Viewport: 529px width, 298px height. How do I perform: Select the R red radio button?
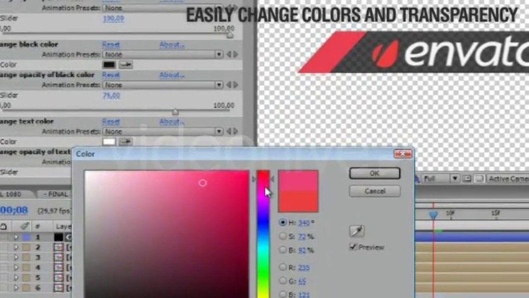click(x=283, y=267)
